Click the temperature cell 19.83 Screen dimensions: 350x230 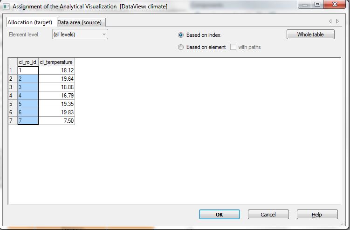click(56, 112)
